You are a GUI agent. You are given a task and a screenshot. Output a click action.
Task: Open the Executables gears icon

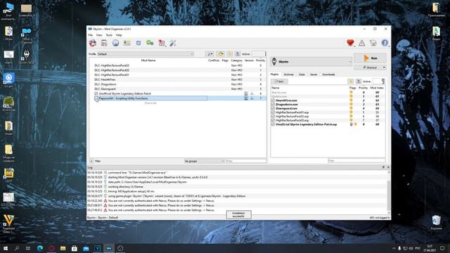pyautogui.click(x=150, y=43)
